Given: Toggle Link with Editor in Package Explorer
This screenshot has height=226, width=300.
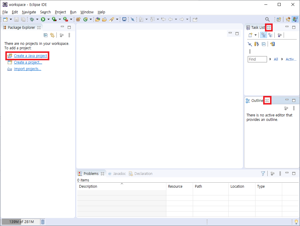Looking at the screenshot, I should pyautogui.click(x=52, y=35).
